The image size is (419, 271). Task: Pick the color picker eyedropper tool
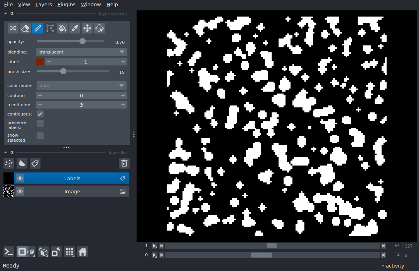click(75, 28)
